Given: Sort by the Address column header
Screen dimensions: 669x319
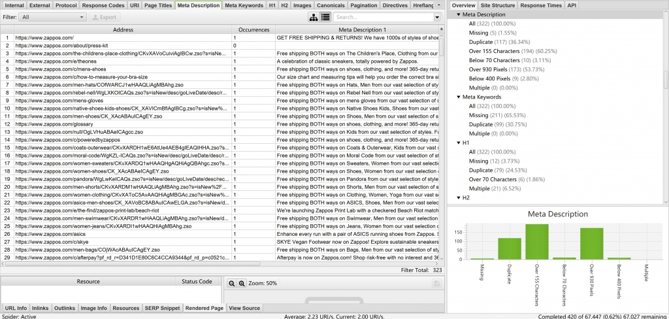Looking at the screenshot, I should [123, 29].
